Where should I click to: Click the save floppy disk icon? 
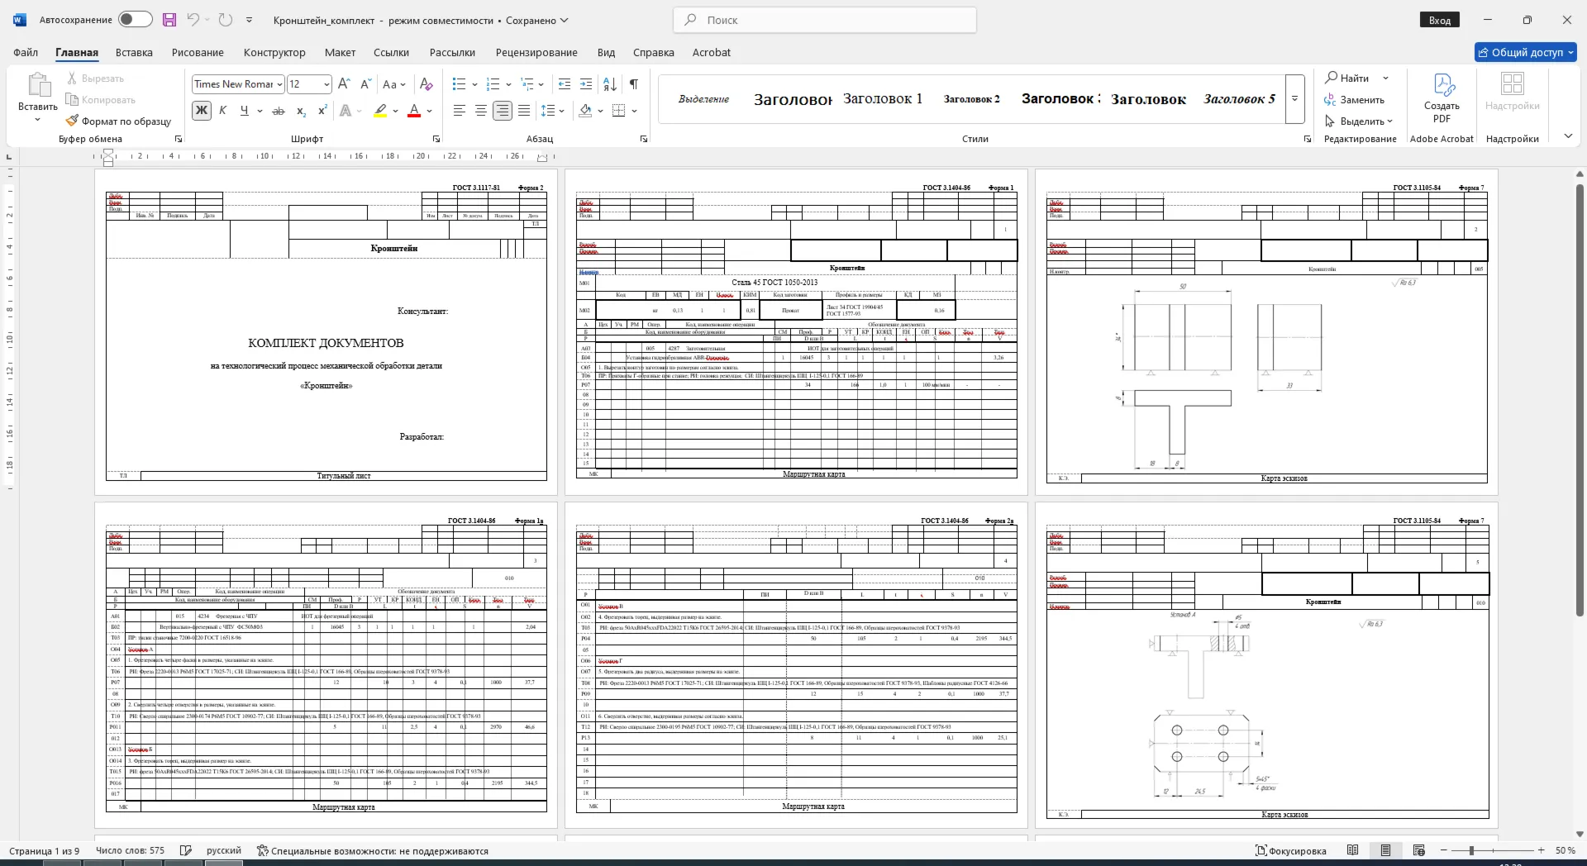click(169, 20)
